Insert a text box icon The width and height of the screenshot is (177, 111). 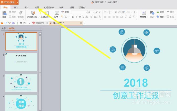coord(143,13)
